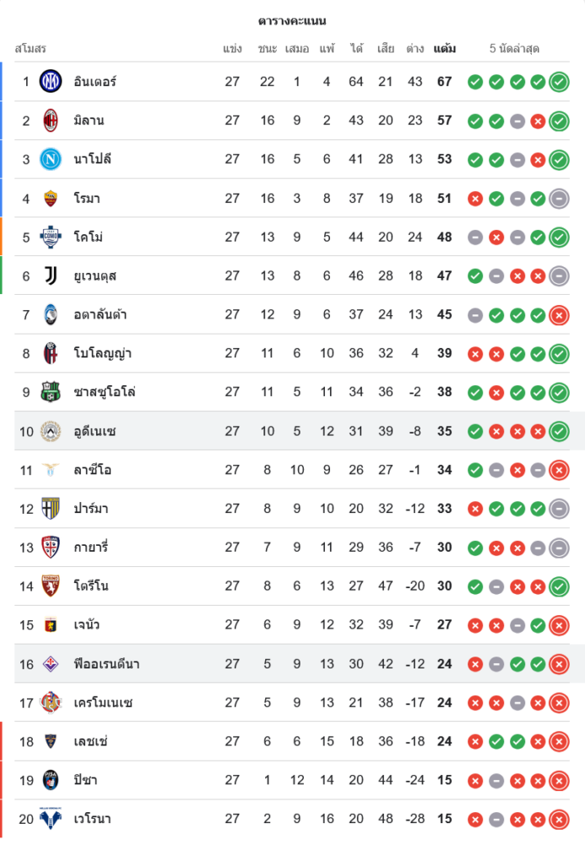Click the ตารางคะแนน standings title
The height and width of the screenshot is (845, 585).
coord(292,21)
